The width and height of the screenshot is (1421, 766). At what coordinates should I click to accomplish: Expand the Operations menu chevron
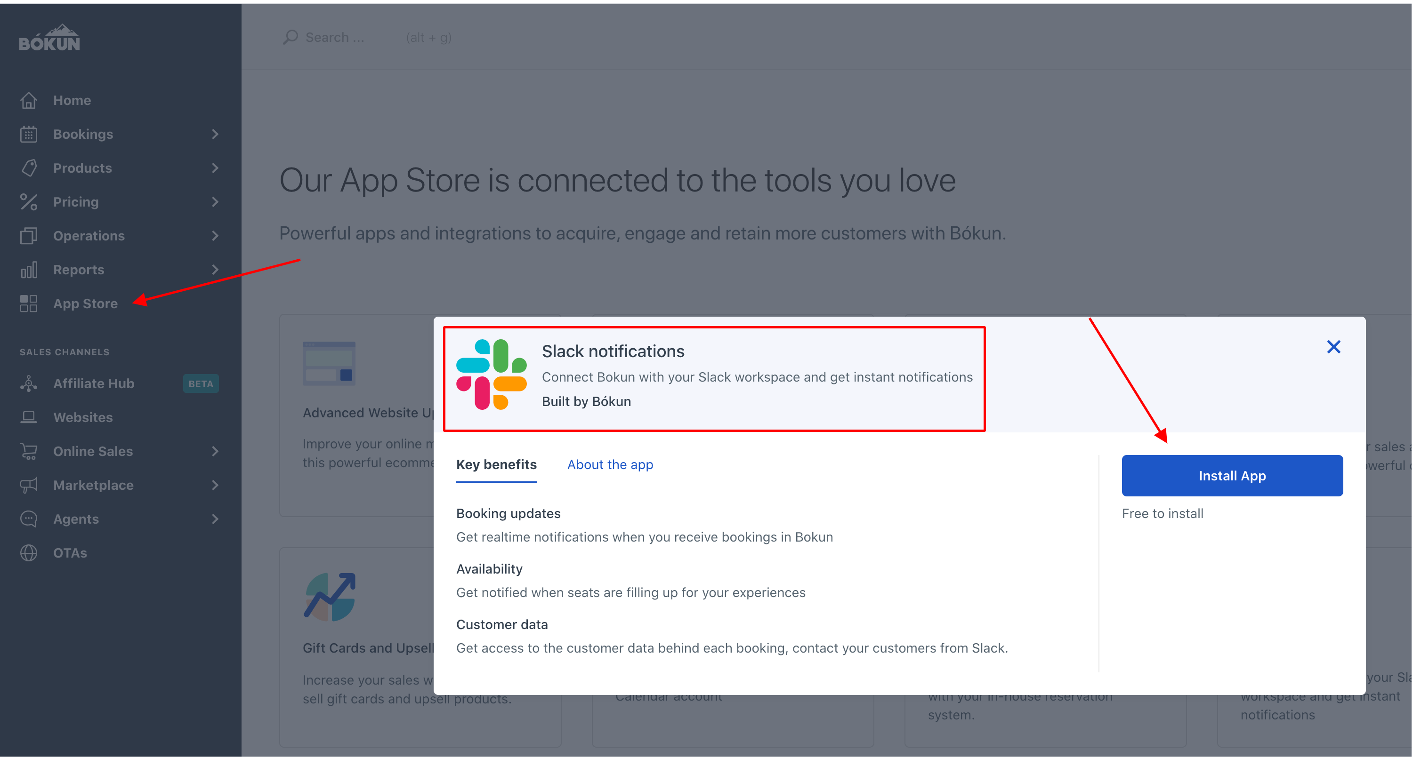point(216,238)
